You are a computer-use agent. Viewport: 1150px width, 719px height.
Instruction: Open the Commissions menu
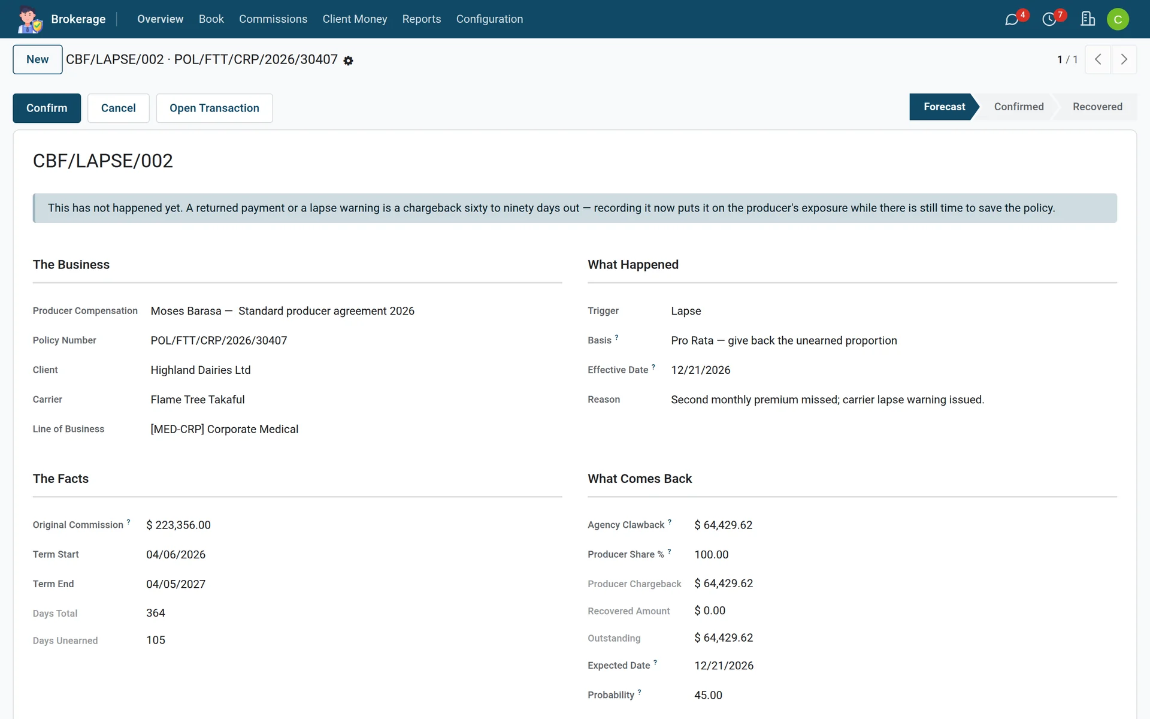273,19
